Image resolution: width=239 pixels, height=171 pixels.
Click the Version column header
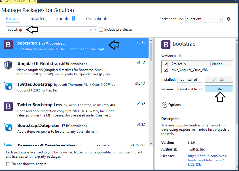coord(220,64)
